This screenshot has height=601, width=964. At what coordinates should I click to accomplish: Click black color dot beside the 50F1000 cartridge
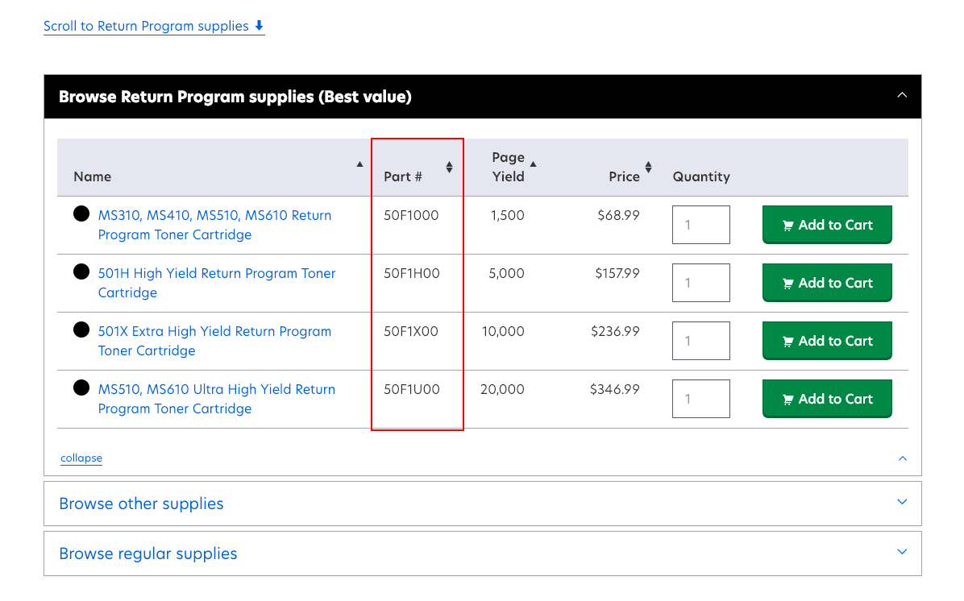pos(81,213)
